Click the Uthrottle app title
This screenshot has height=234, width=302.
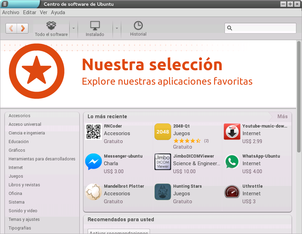pyautogui.click(x=252, y=186)
